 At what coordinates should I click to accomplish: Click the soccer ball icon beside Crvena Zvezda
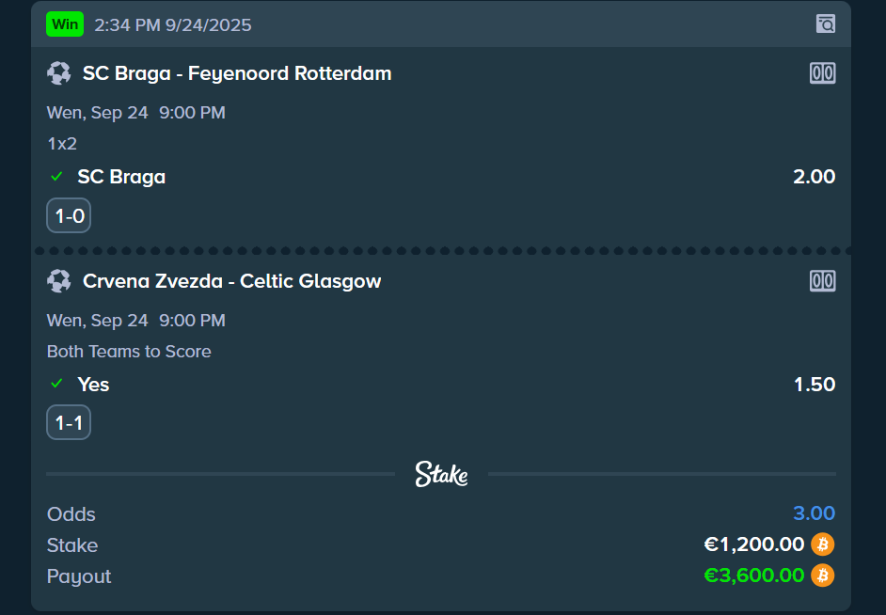click(x=59, y=281)
